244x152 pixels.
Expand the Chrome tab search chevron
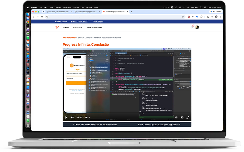tap(43, 11)
